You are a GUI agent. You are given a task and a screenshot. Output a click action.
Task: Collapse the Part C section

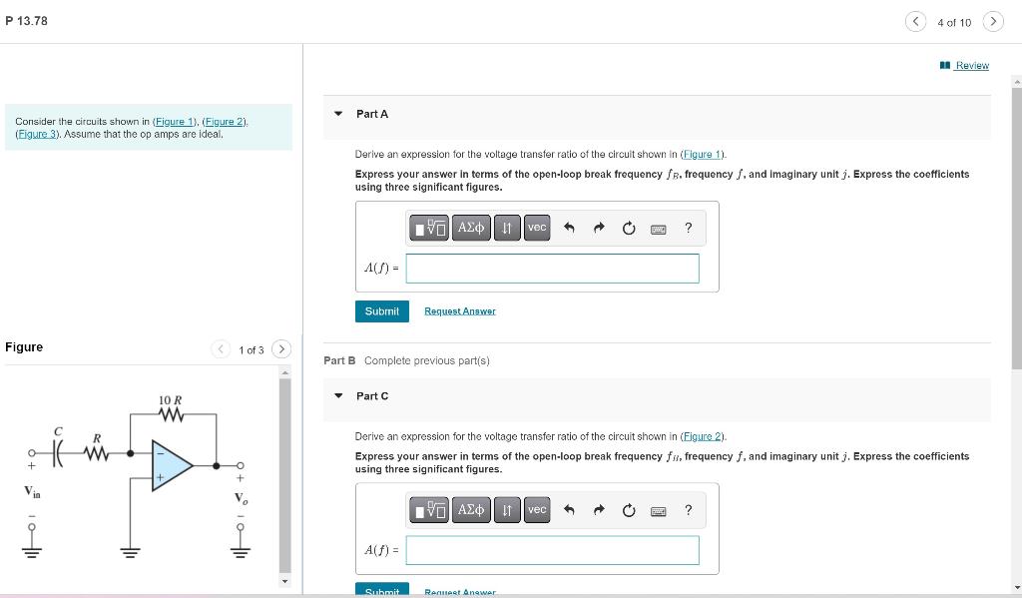point(338,396)
